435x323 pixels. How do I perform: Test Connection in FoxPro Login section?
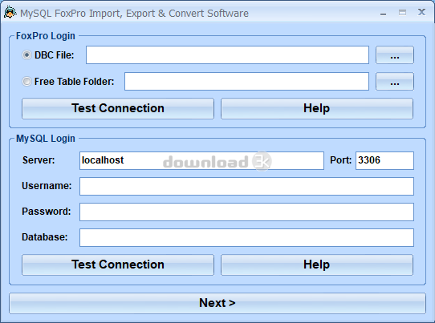click(x=118, y=108)
